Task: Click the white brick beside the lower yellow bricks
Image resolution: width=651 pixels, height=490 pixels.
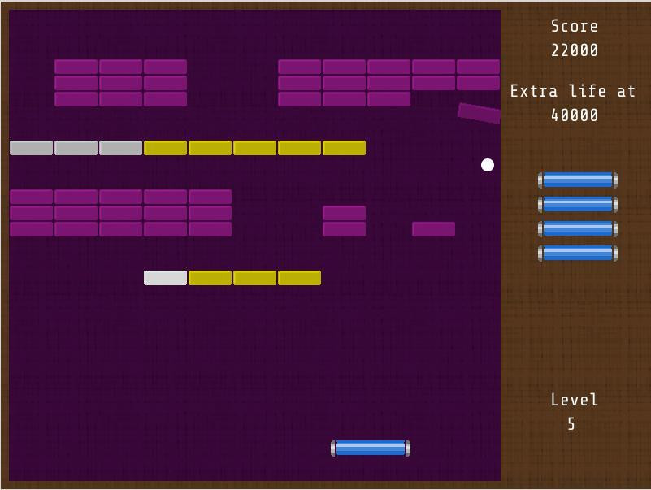Action: pos(165,278)
